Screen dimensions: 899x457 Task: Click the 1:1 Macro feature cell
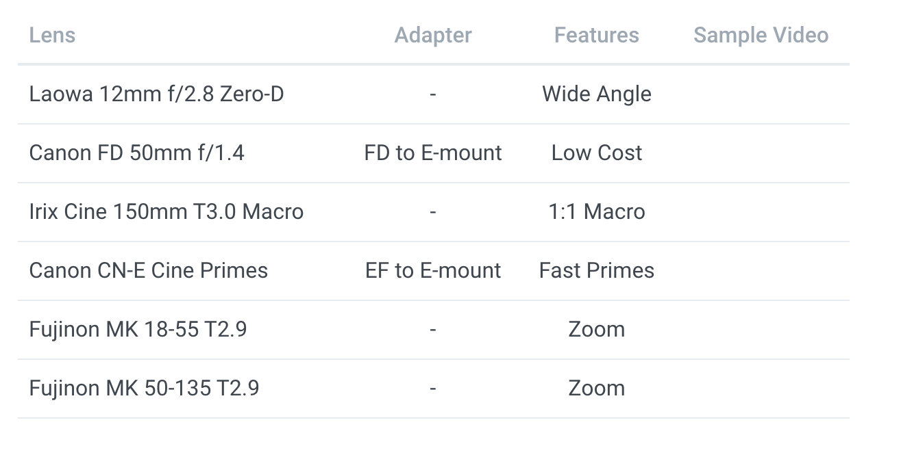pos(597,211)
